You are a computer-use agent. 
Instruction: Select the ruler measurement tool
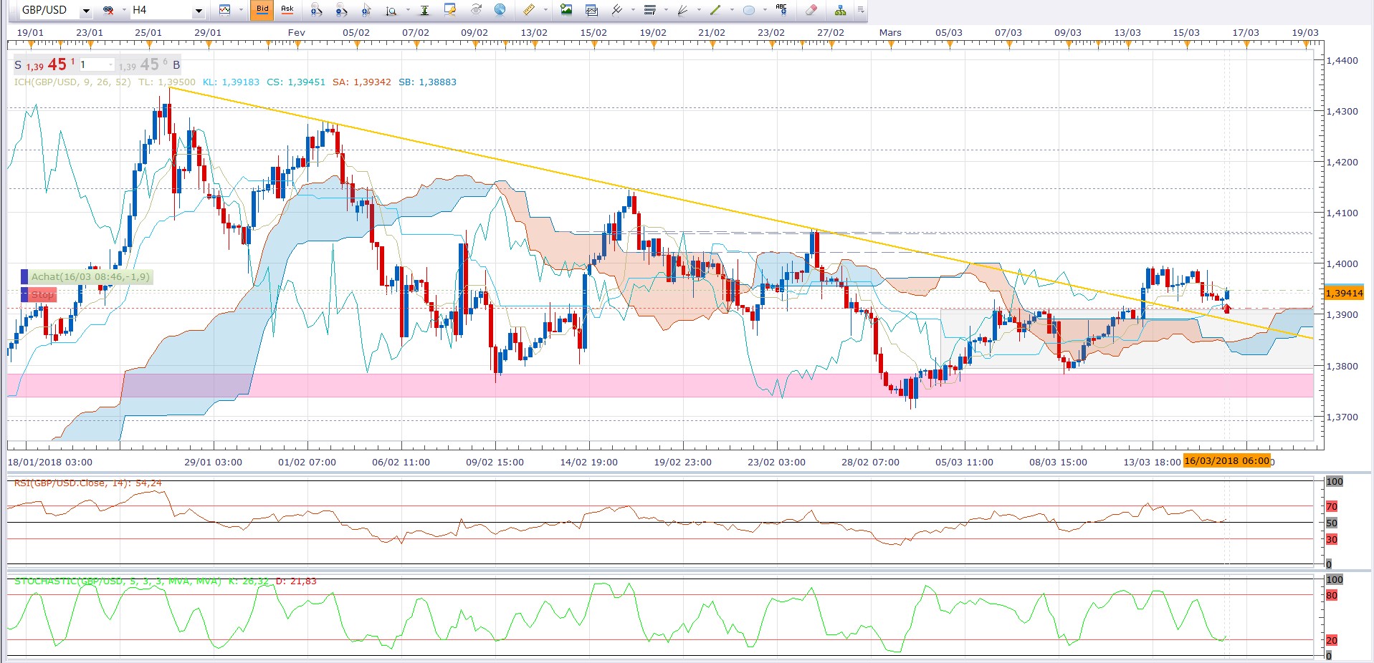(529, 10)
